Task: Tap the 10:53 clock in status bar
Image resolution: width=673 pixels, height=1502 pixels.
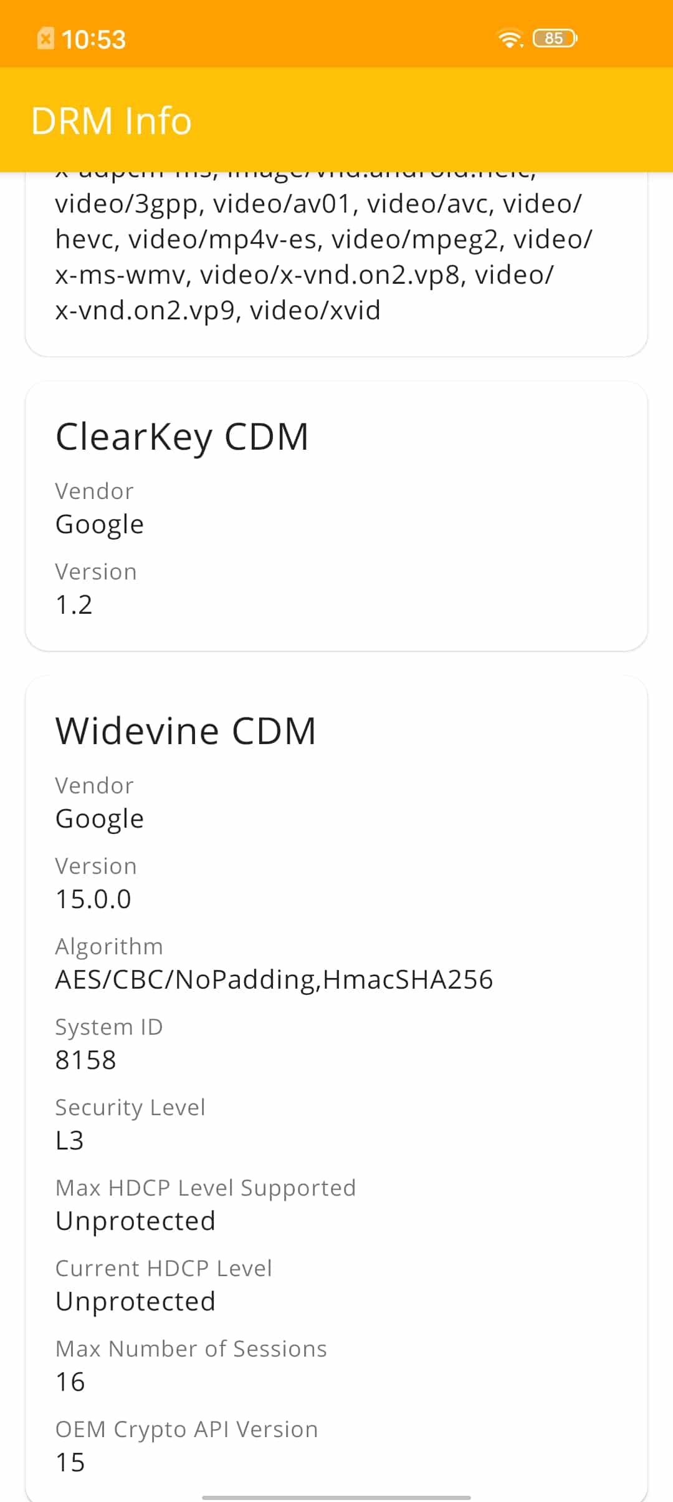Action: tap(94, 39)
